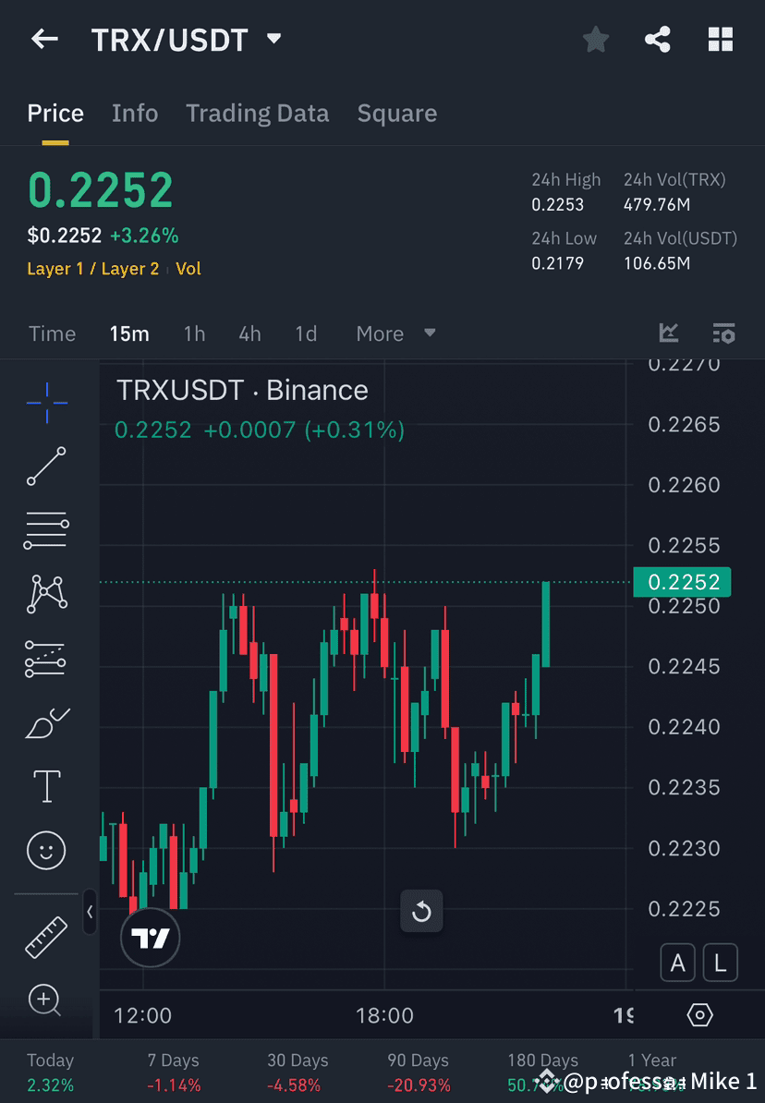Viewport: 765px width, 1103px height.
Task: Select the trend line drawing tool
Action: 46,467
